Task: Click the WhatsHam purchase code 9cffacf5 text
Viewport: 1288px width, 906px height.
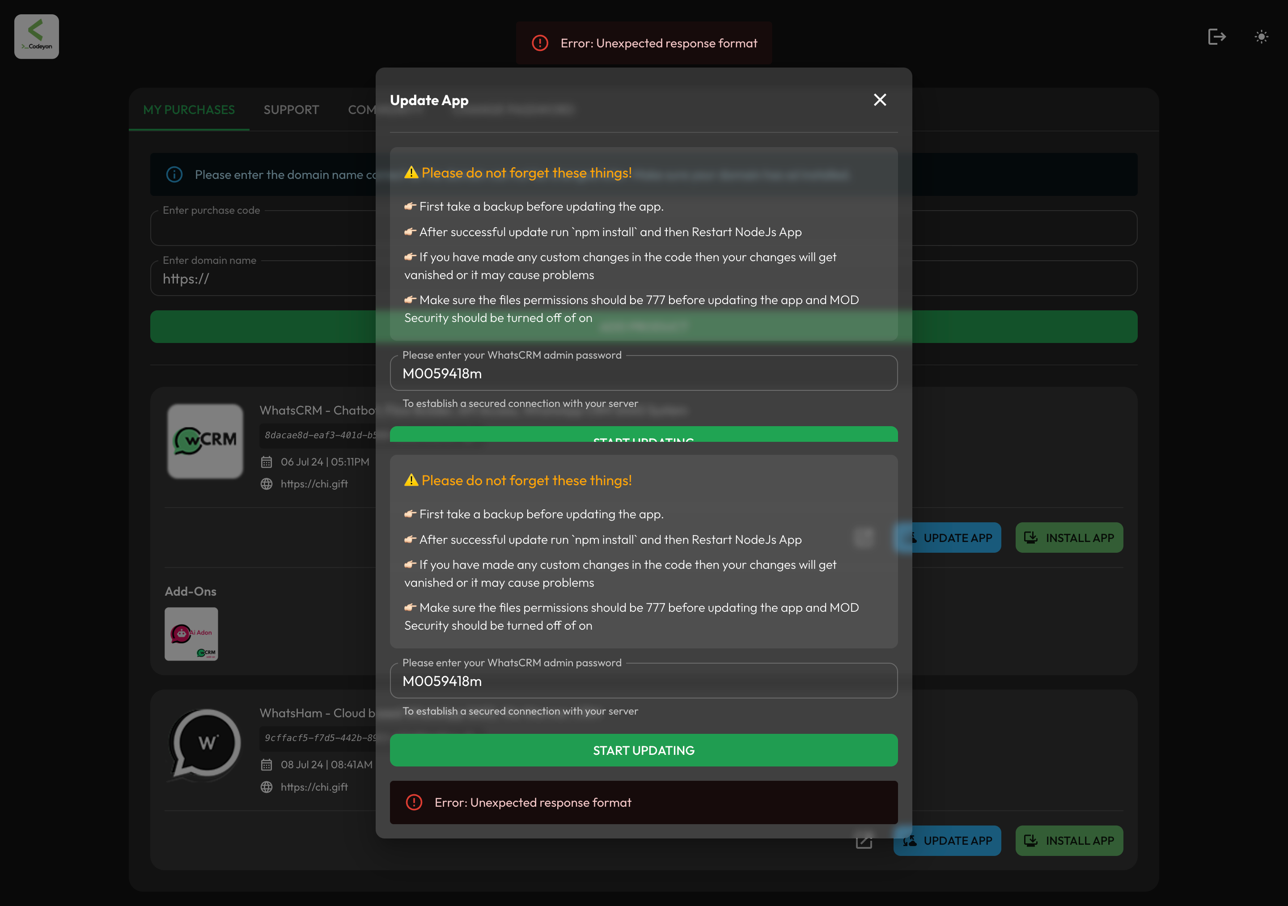Action: 320,738
